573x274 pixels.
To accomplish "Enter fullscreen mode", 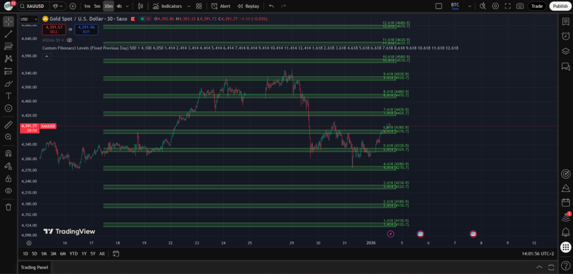I will (x=508, y=6).
